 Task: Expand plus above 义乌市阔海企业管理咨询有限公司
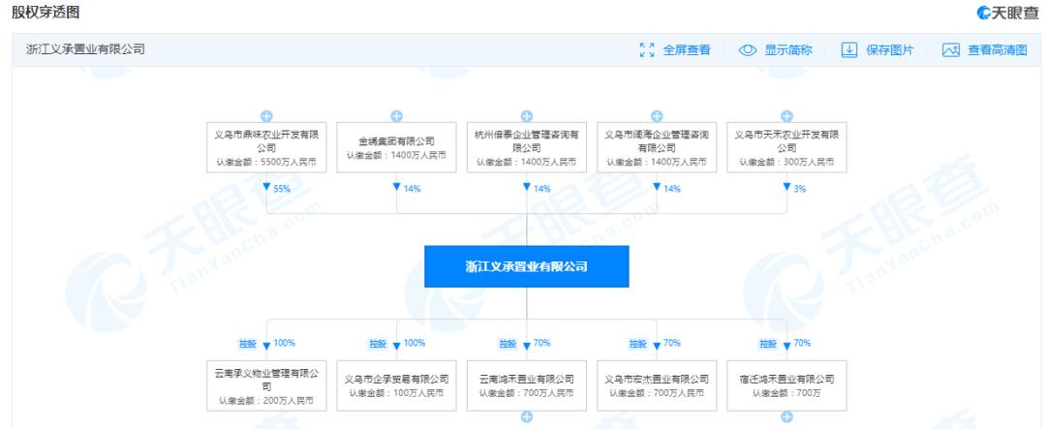click(657, 116)
